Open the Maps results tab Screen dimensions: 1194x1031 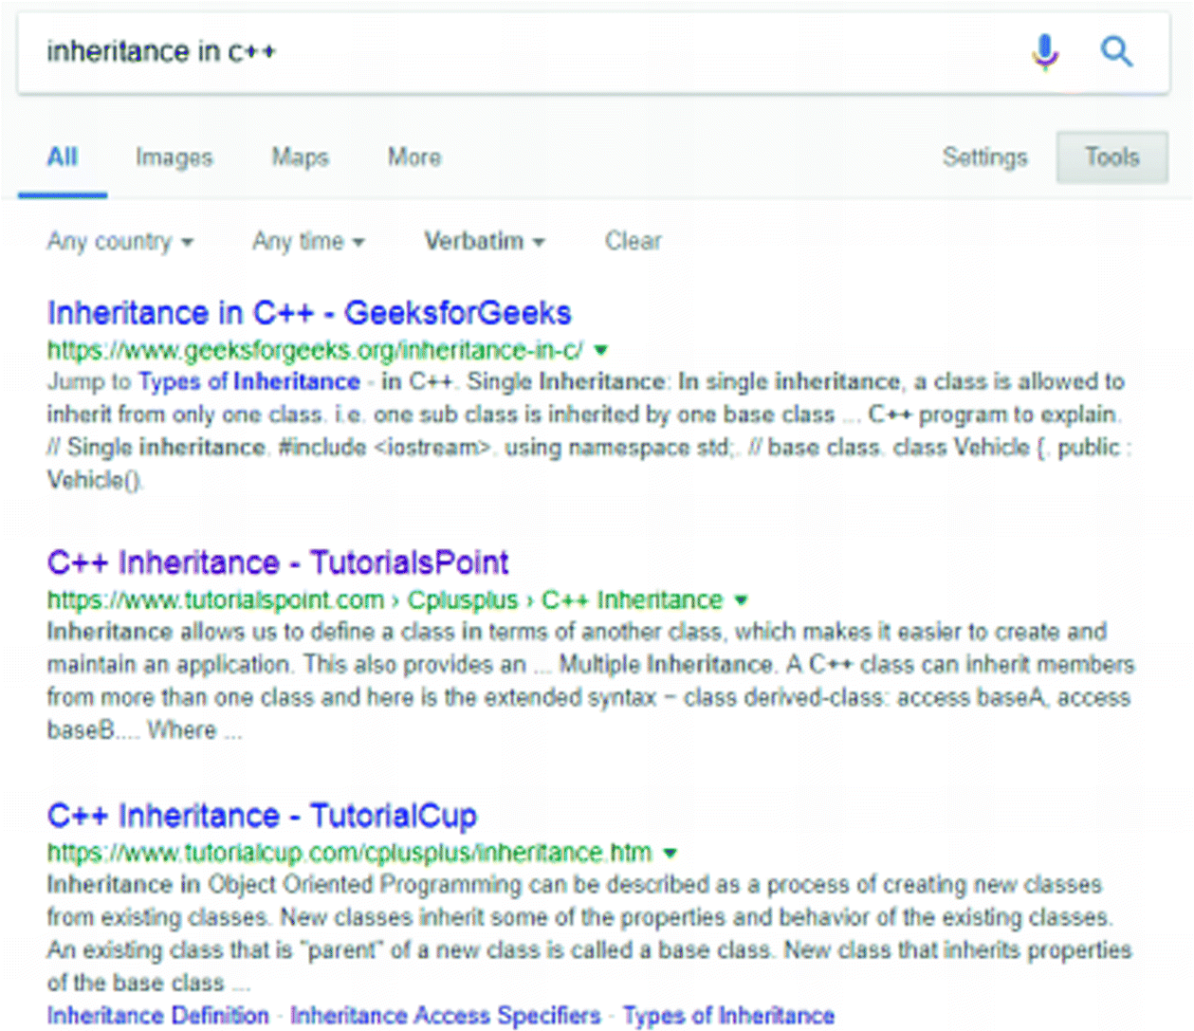(300, 157)
